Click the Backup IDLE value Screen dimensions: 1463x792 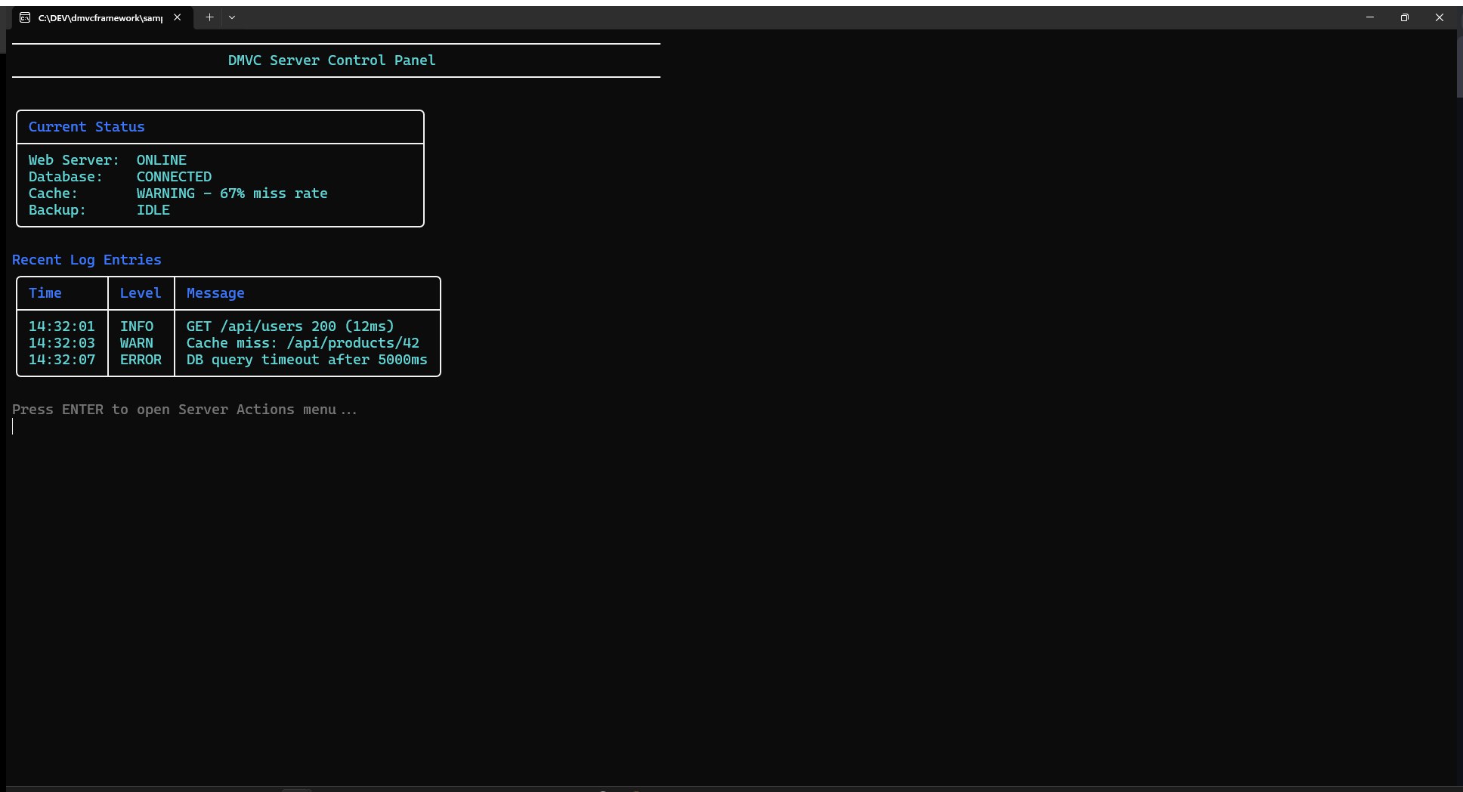click(x=153, y=210)
